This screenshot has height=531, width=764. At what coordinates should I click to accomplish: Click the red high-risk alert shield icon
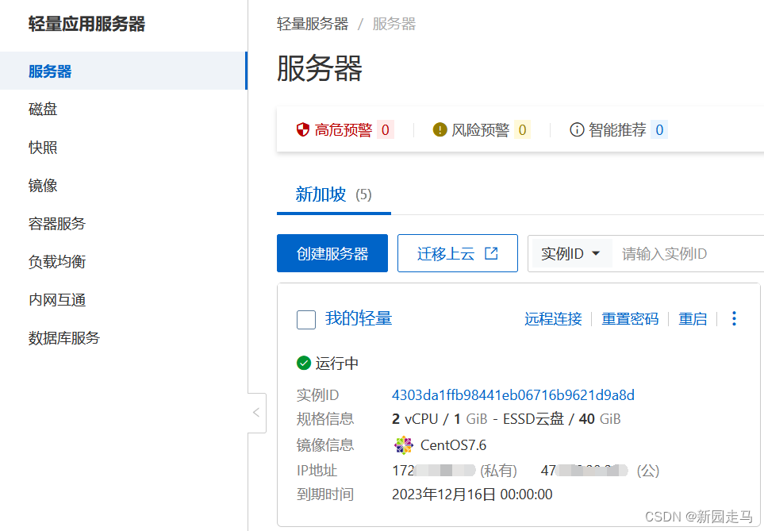coord(302,129)
